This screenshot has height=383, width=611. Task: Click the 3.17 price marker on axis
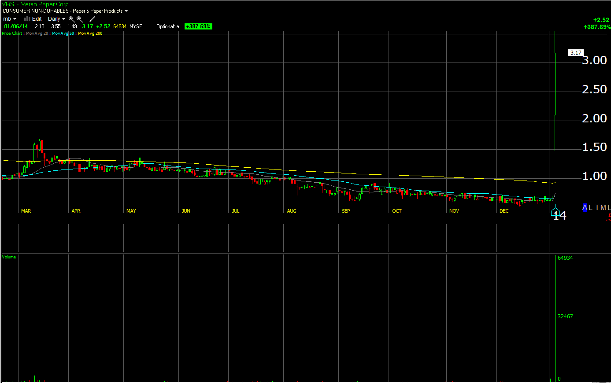pyautogui.click(x=576, y=52)
